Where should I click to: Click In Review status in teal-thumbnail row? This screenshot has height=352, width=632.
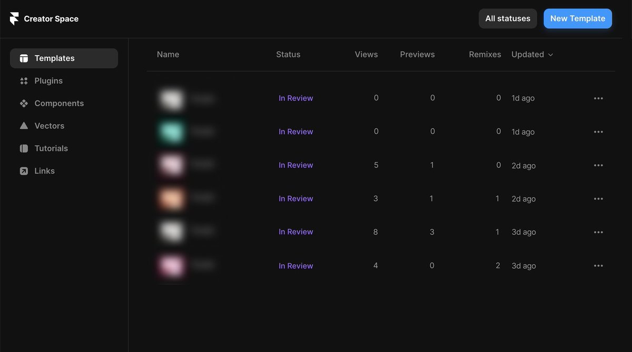click(x=296, y=132)
